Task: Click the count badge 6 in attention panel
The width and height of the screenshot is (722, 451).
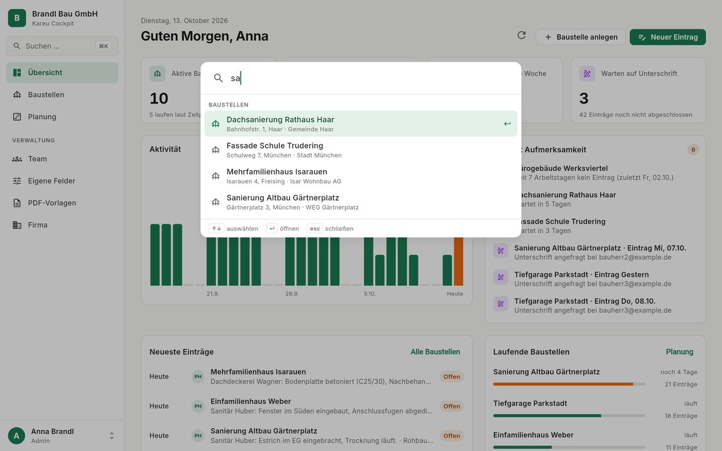Action: [x=693, y=150]
